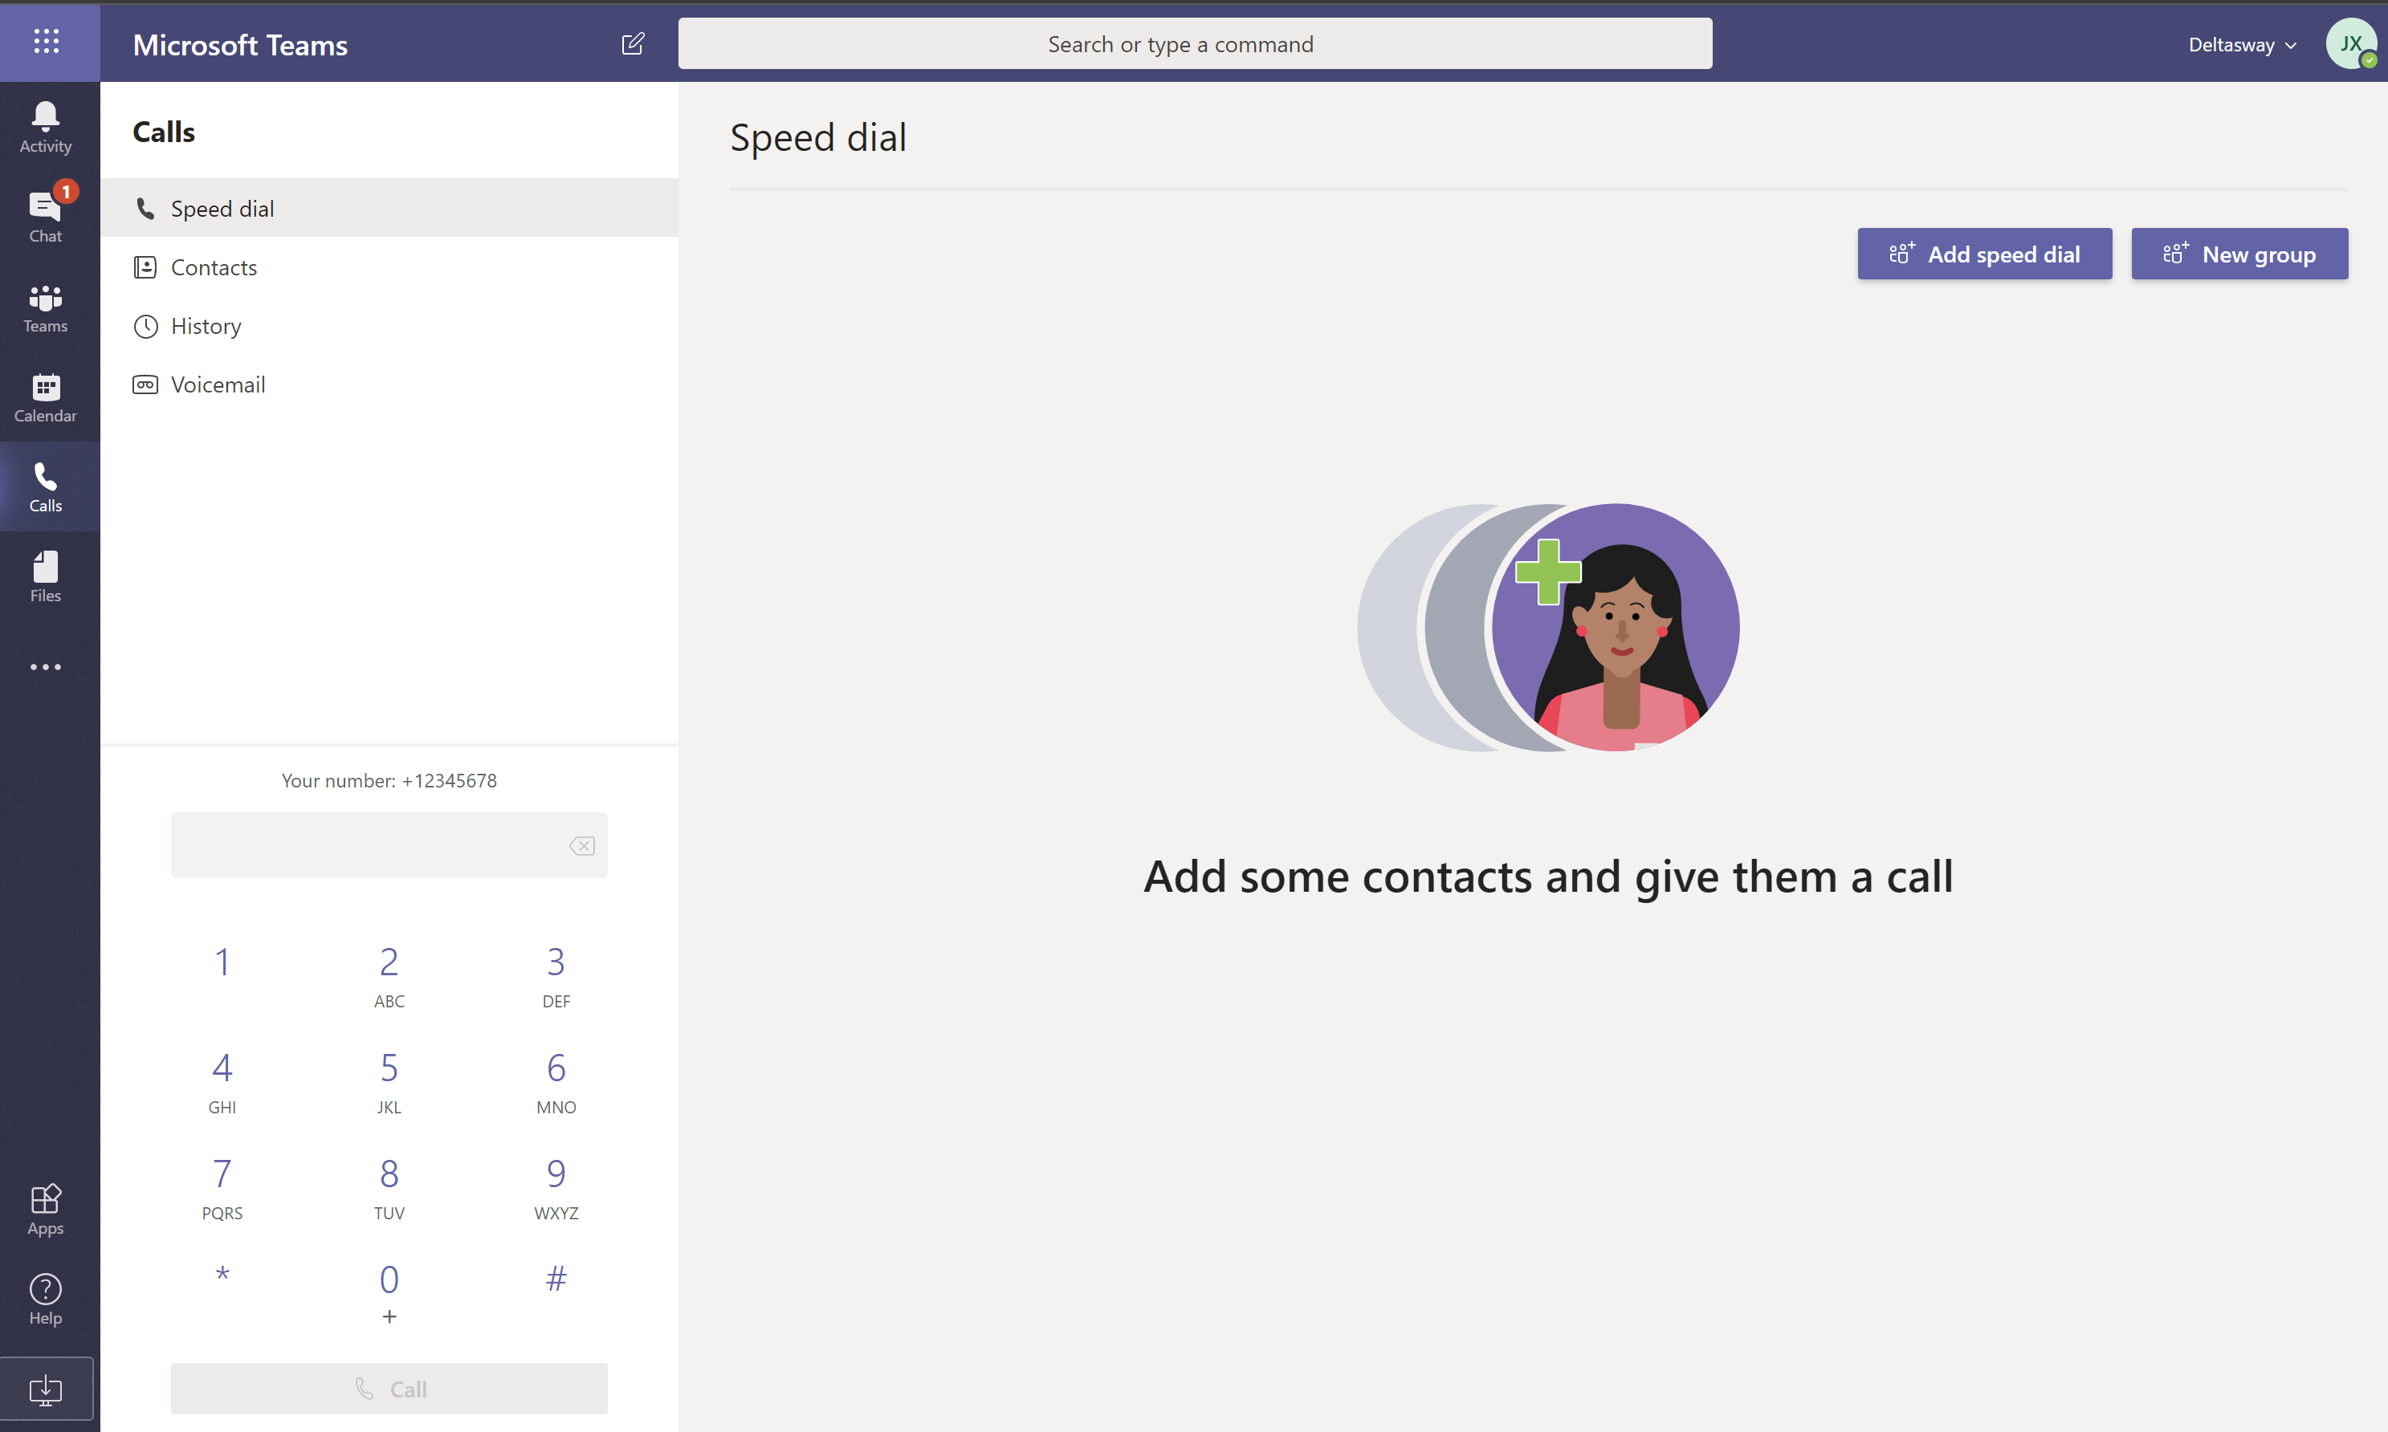Screen dimensions: 2388x1432
Task: Open the Deltasway organization dropdown
Action: click(2241, 44)
